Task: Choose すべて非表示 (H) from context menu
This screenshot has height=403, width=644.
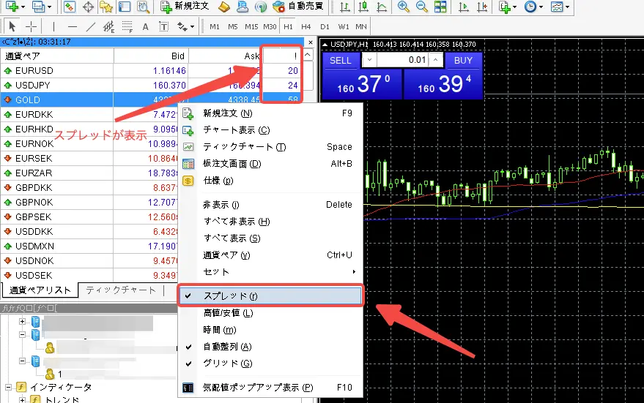Action: tap(270, 222)
